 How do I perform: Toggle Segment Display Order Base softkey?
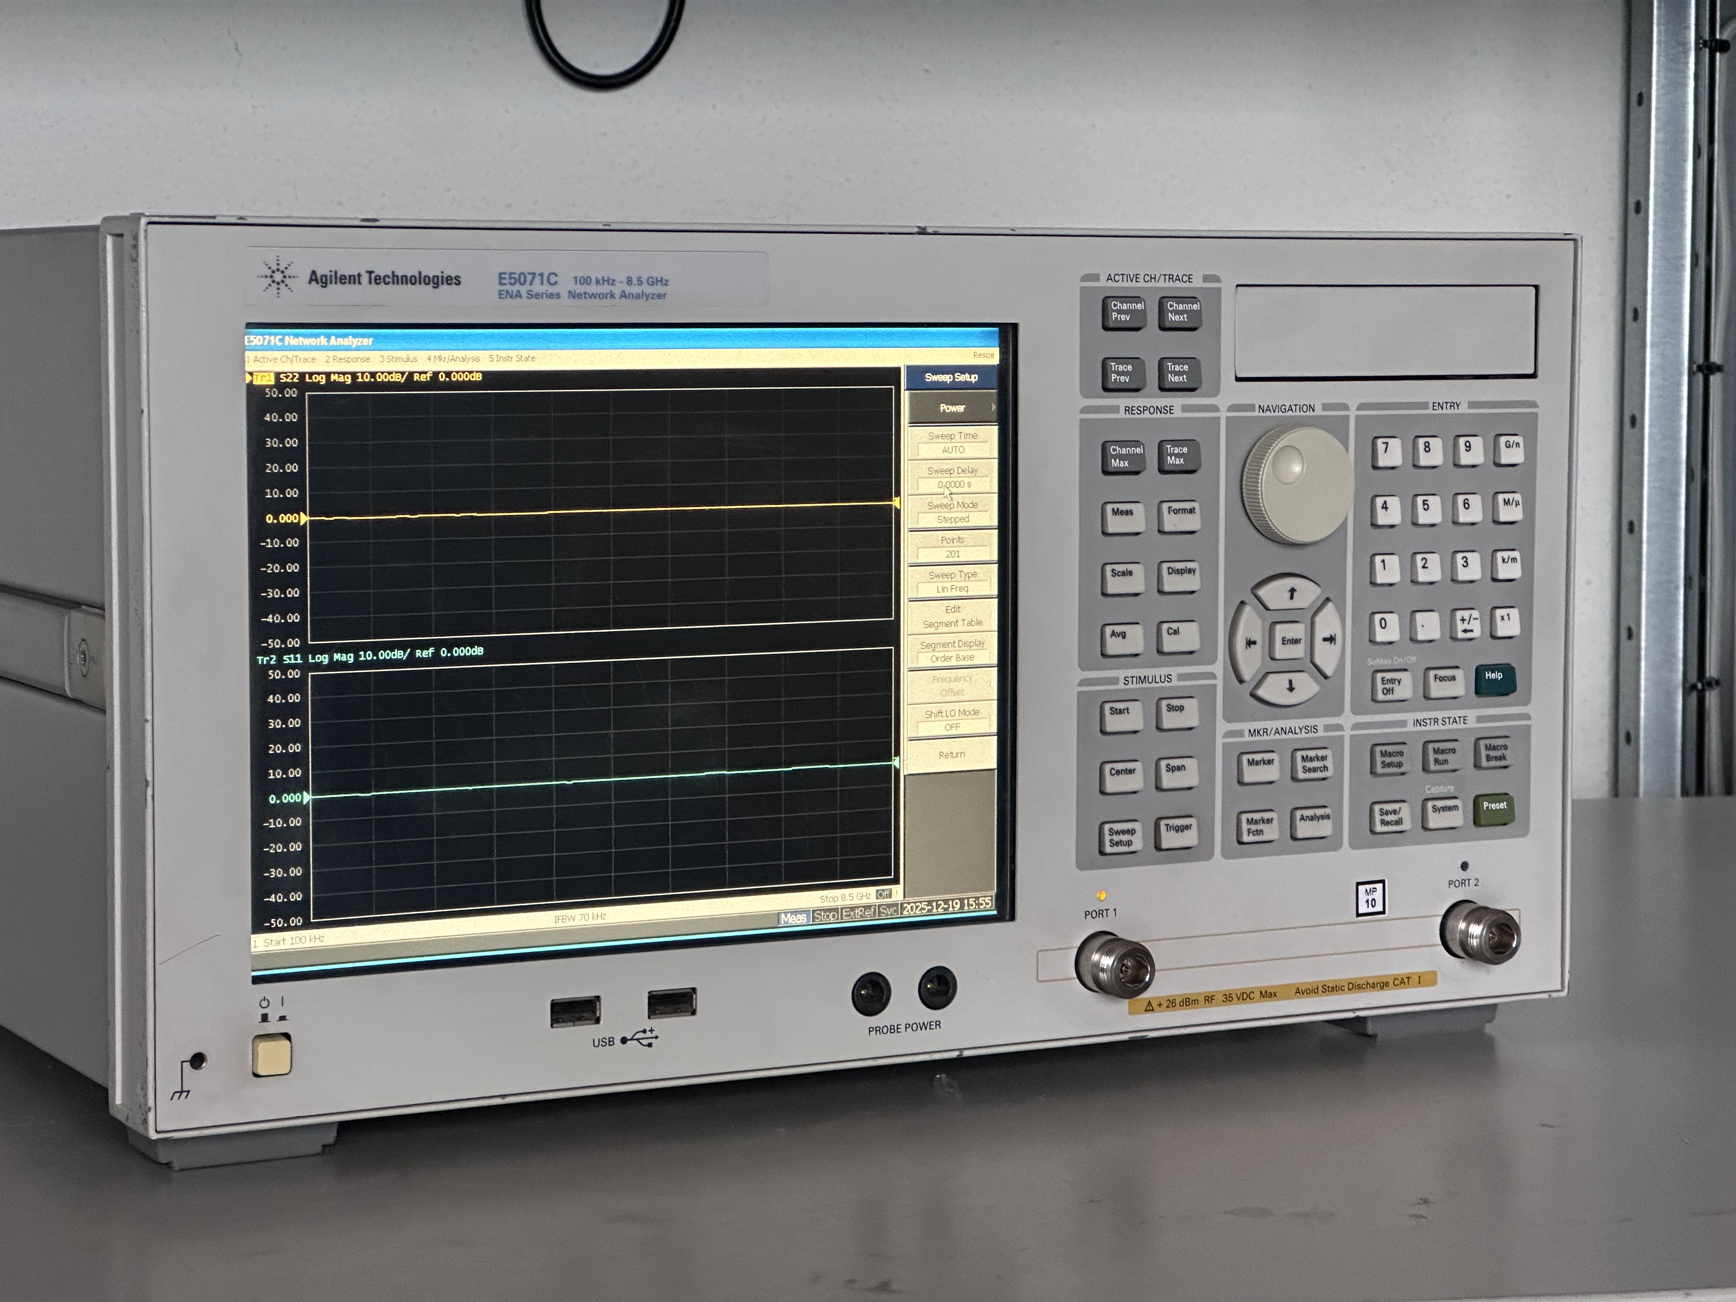[x=953, y=651]
